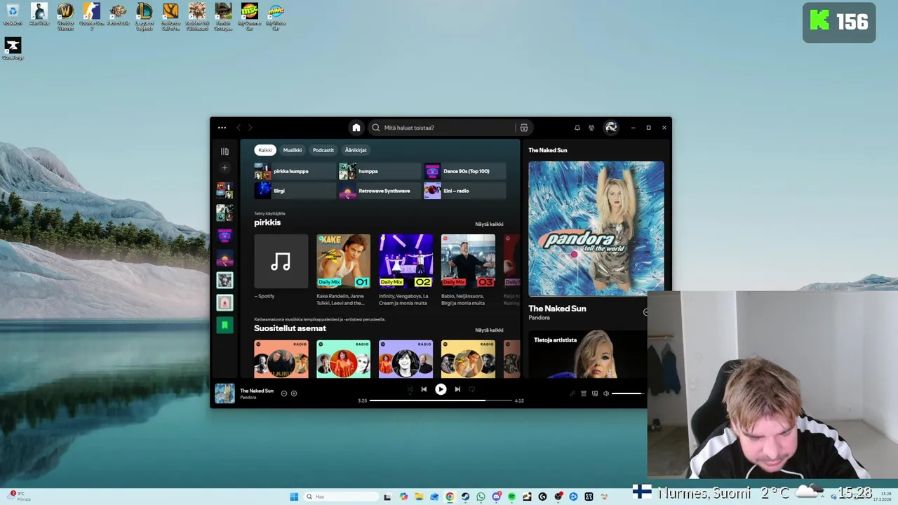This screenshot has width=898, height=505.
Task: Click The Naked Sun title in right panel
Action: click(557, 309)
